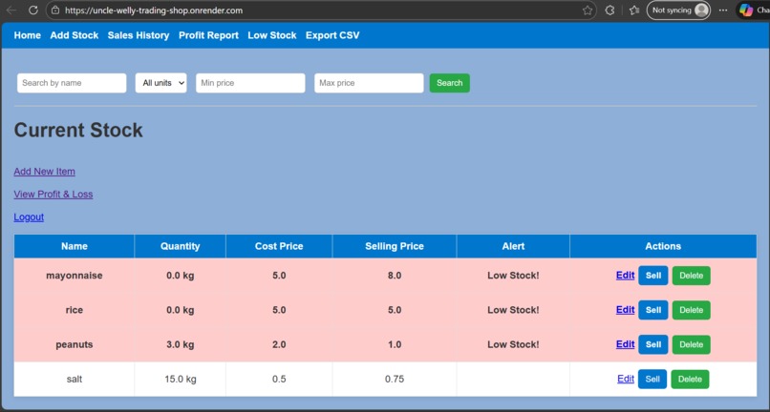Select the mayonnaise name cell

tap(75, 276)
